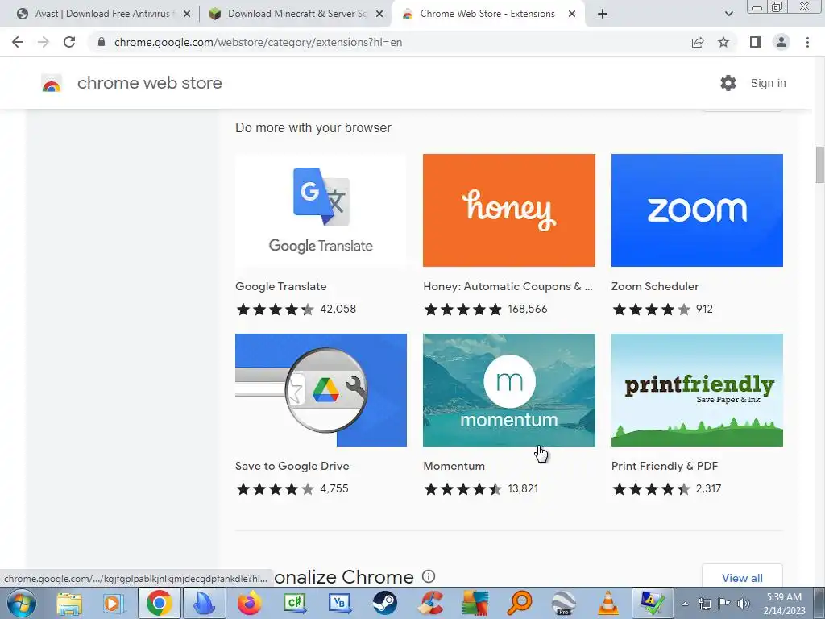The image size is (825, 619).
Task: Open Windows Explorer from the taskbar
Action: [x=69, y=604]
